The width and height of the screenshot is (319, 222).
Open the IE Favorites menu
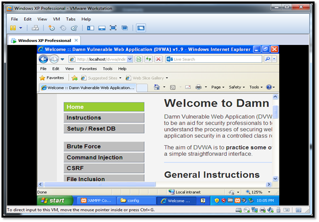(88, 69)
